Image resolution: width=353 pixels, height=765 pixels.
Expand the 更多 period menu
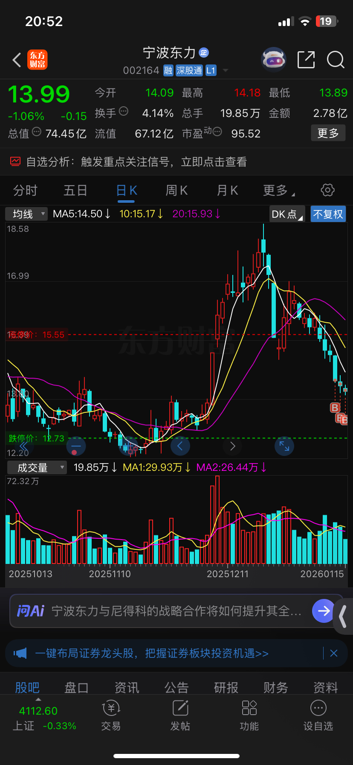tap(278, 190)
